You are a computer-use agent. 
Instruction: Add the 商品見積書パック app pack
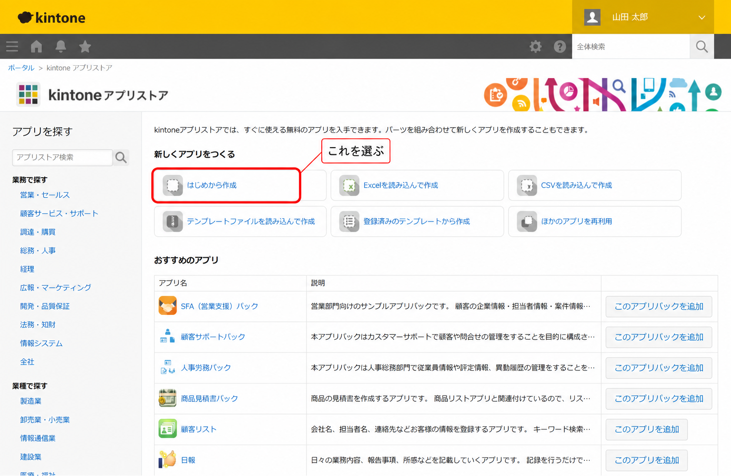[x=659, y=399]
